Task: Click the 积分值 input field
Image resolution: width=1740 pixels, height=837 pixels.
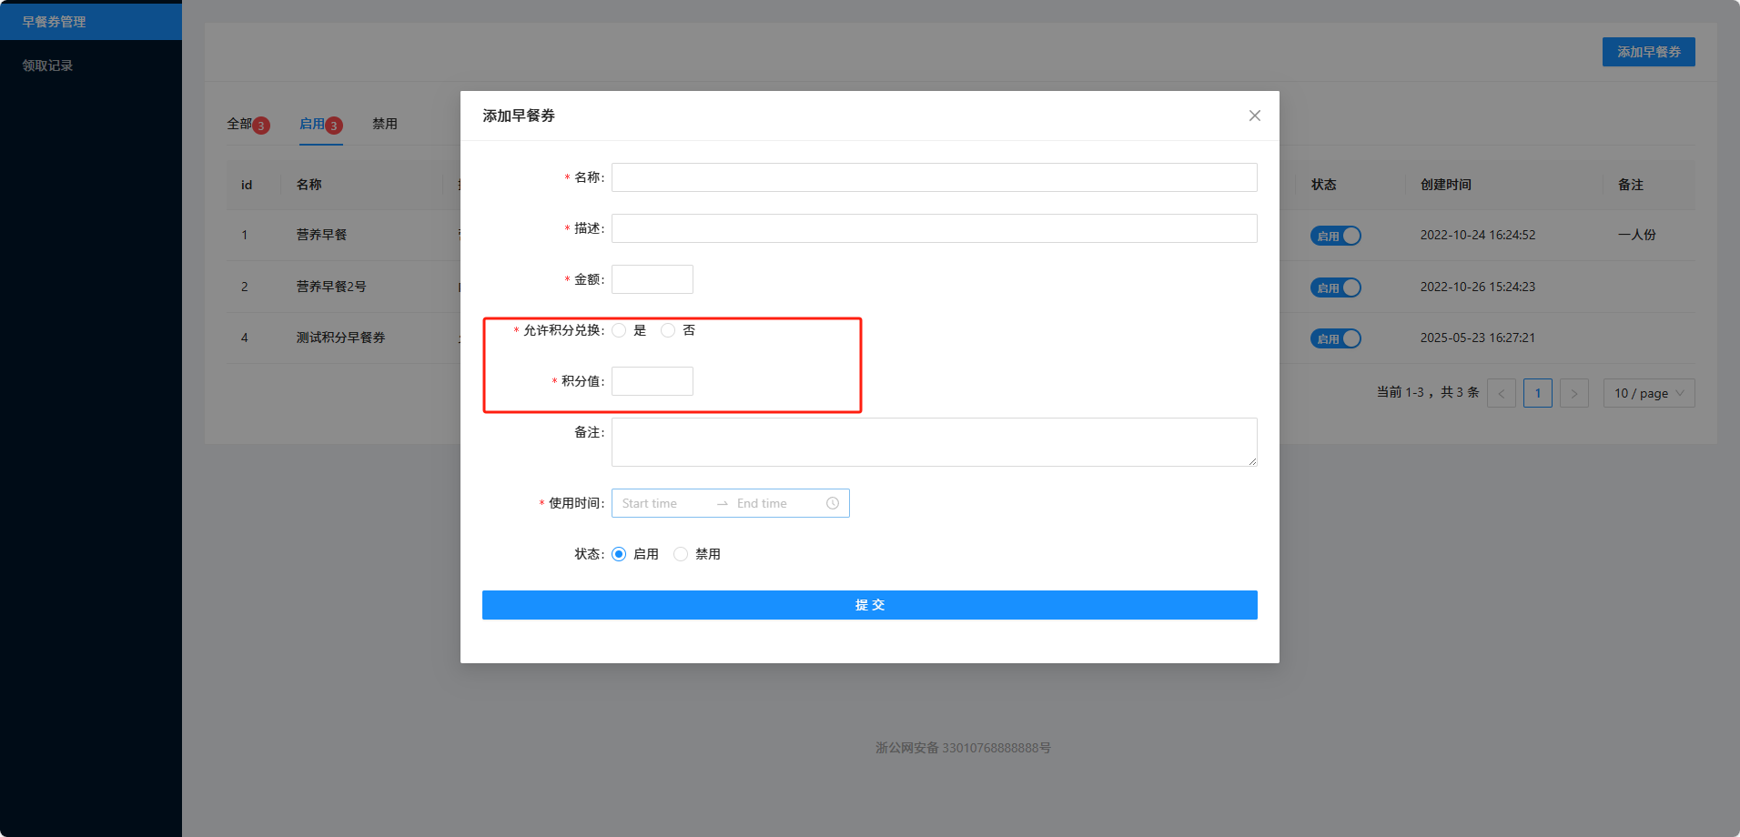Action: [x=652, y=381]
